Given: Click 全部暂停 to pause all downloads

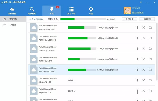Looking at the screenshot, I should click(x=130, y=19).
